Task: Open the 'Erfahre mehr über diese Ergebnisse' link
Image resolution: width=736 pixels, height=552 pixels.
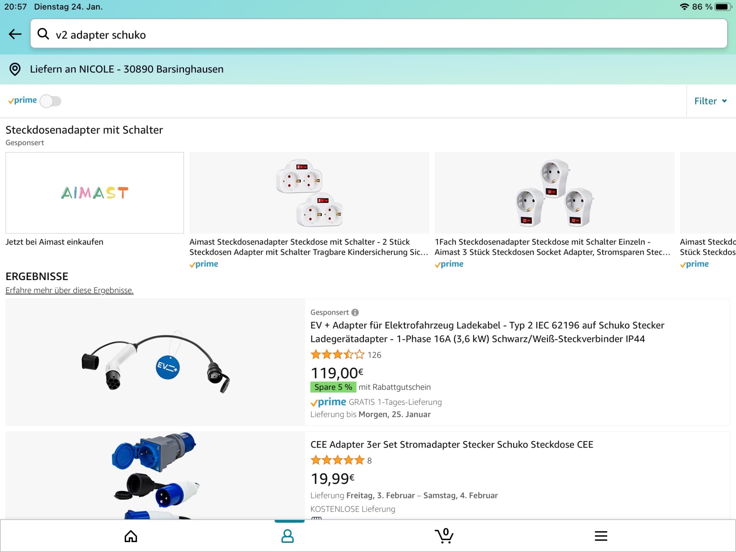Action: (x=70, y=290)
